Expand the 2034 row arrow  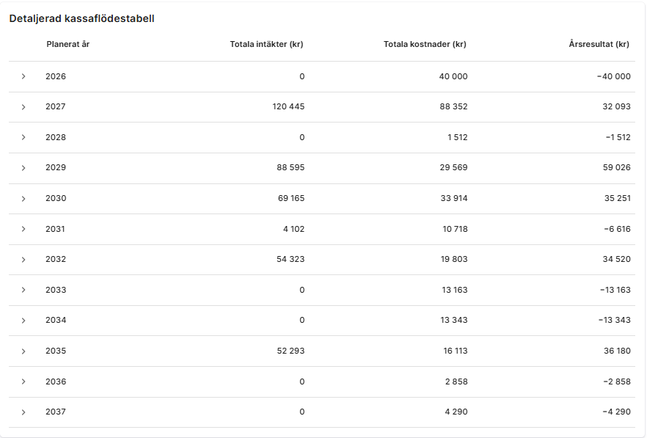pos(23,321)
